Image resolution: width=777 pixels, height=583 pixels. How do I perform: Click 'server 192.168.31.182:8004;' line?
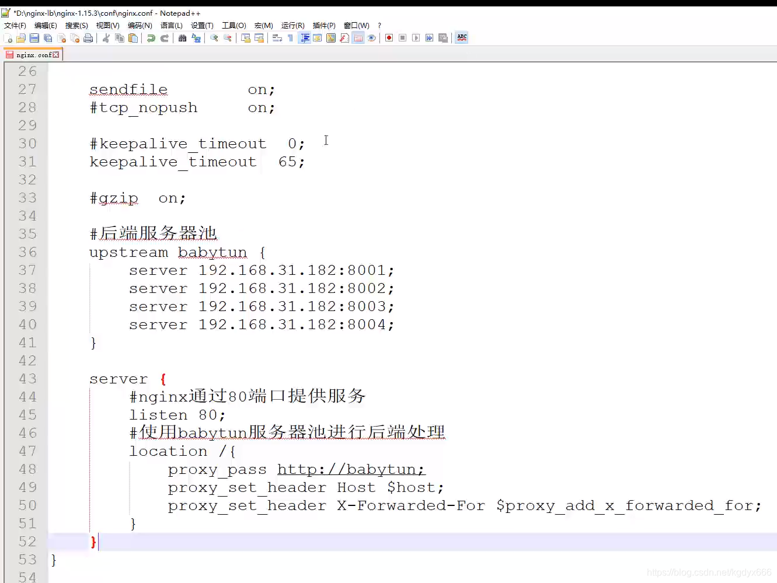262,324
